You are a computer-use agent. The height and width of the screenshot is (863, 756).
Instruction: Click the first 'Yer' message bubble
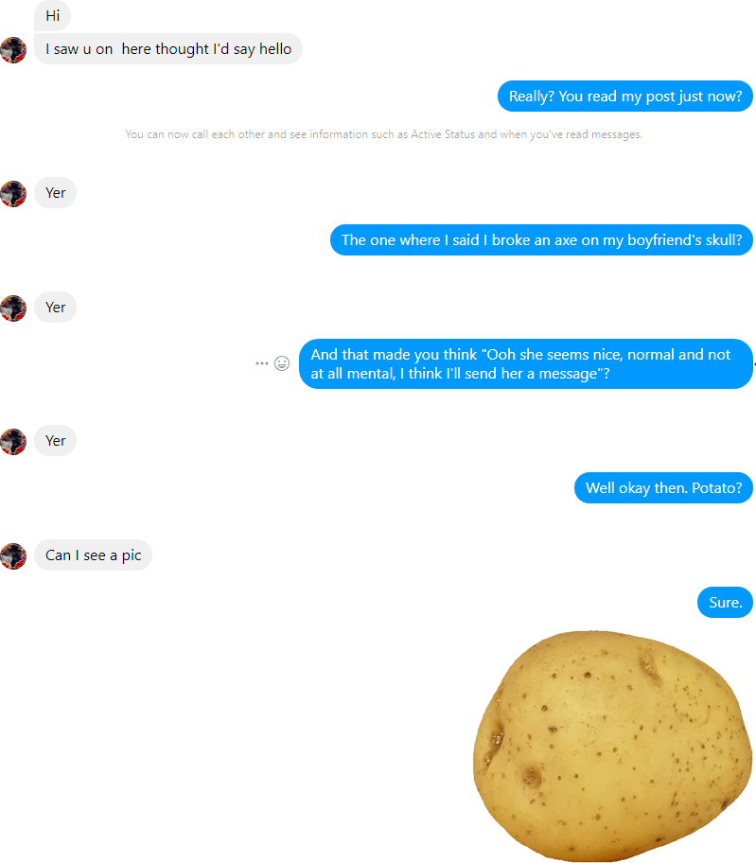click(55, 193)
